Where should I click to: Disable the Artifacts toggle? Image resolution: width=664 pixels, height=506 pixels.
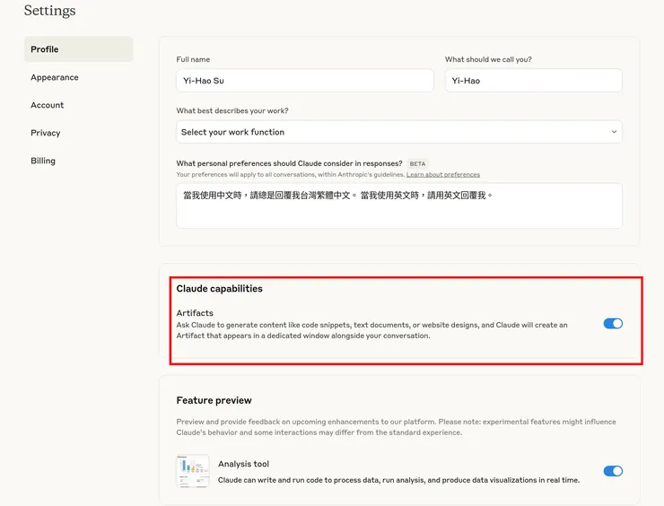(613, 324)
